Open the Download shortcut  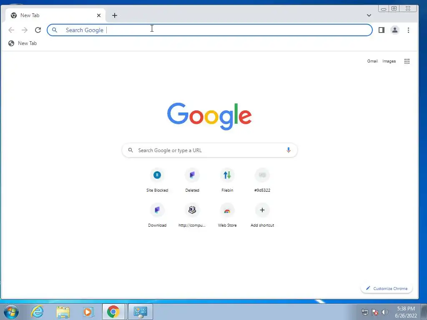tap(157, 215)
